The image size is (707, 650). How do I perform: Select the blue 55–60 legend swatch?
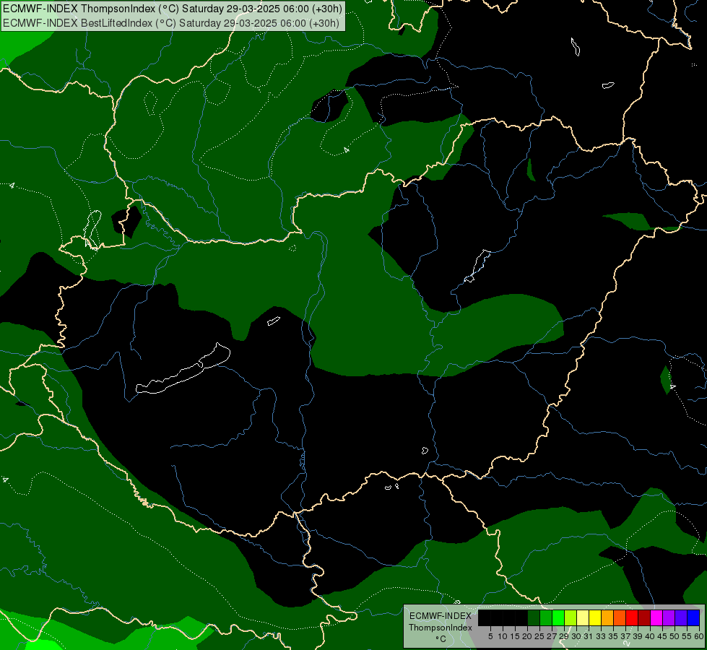[693, 618]
